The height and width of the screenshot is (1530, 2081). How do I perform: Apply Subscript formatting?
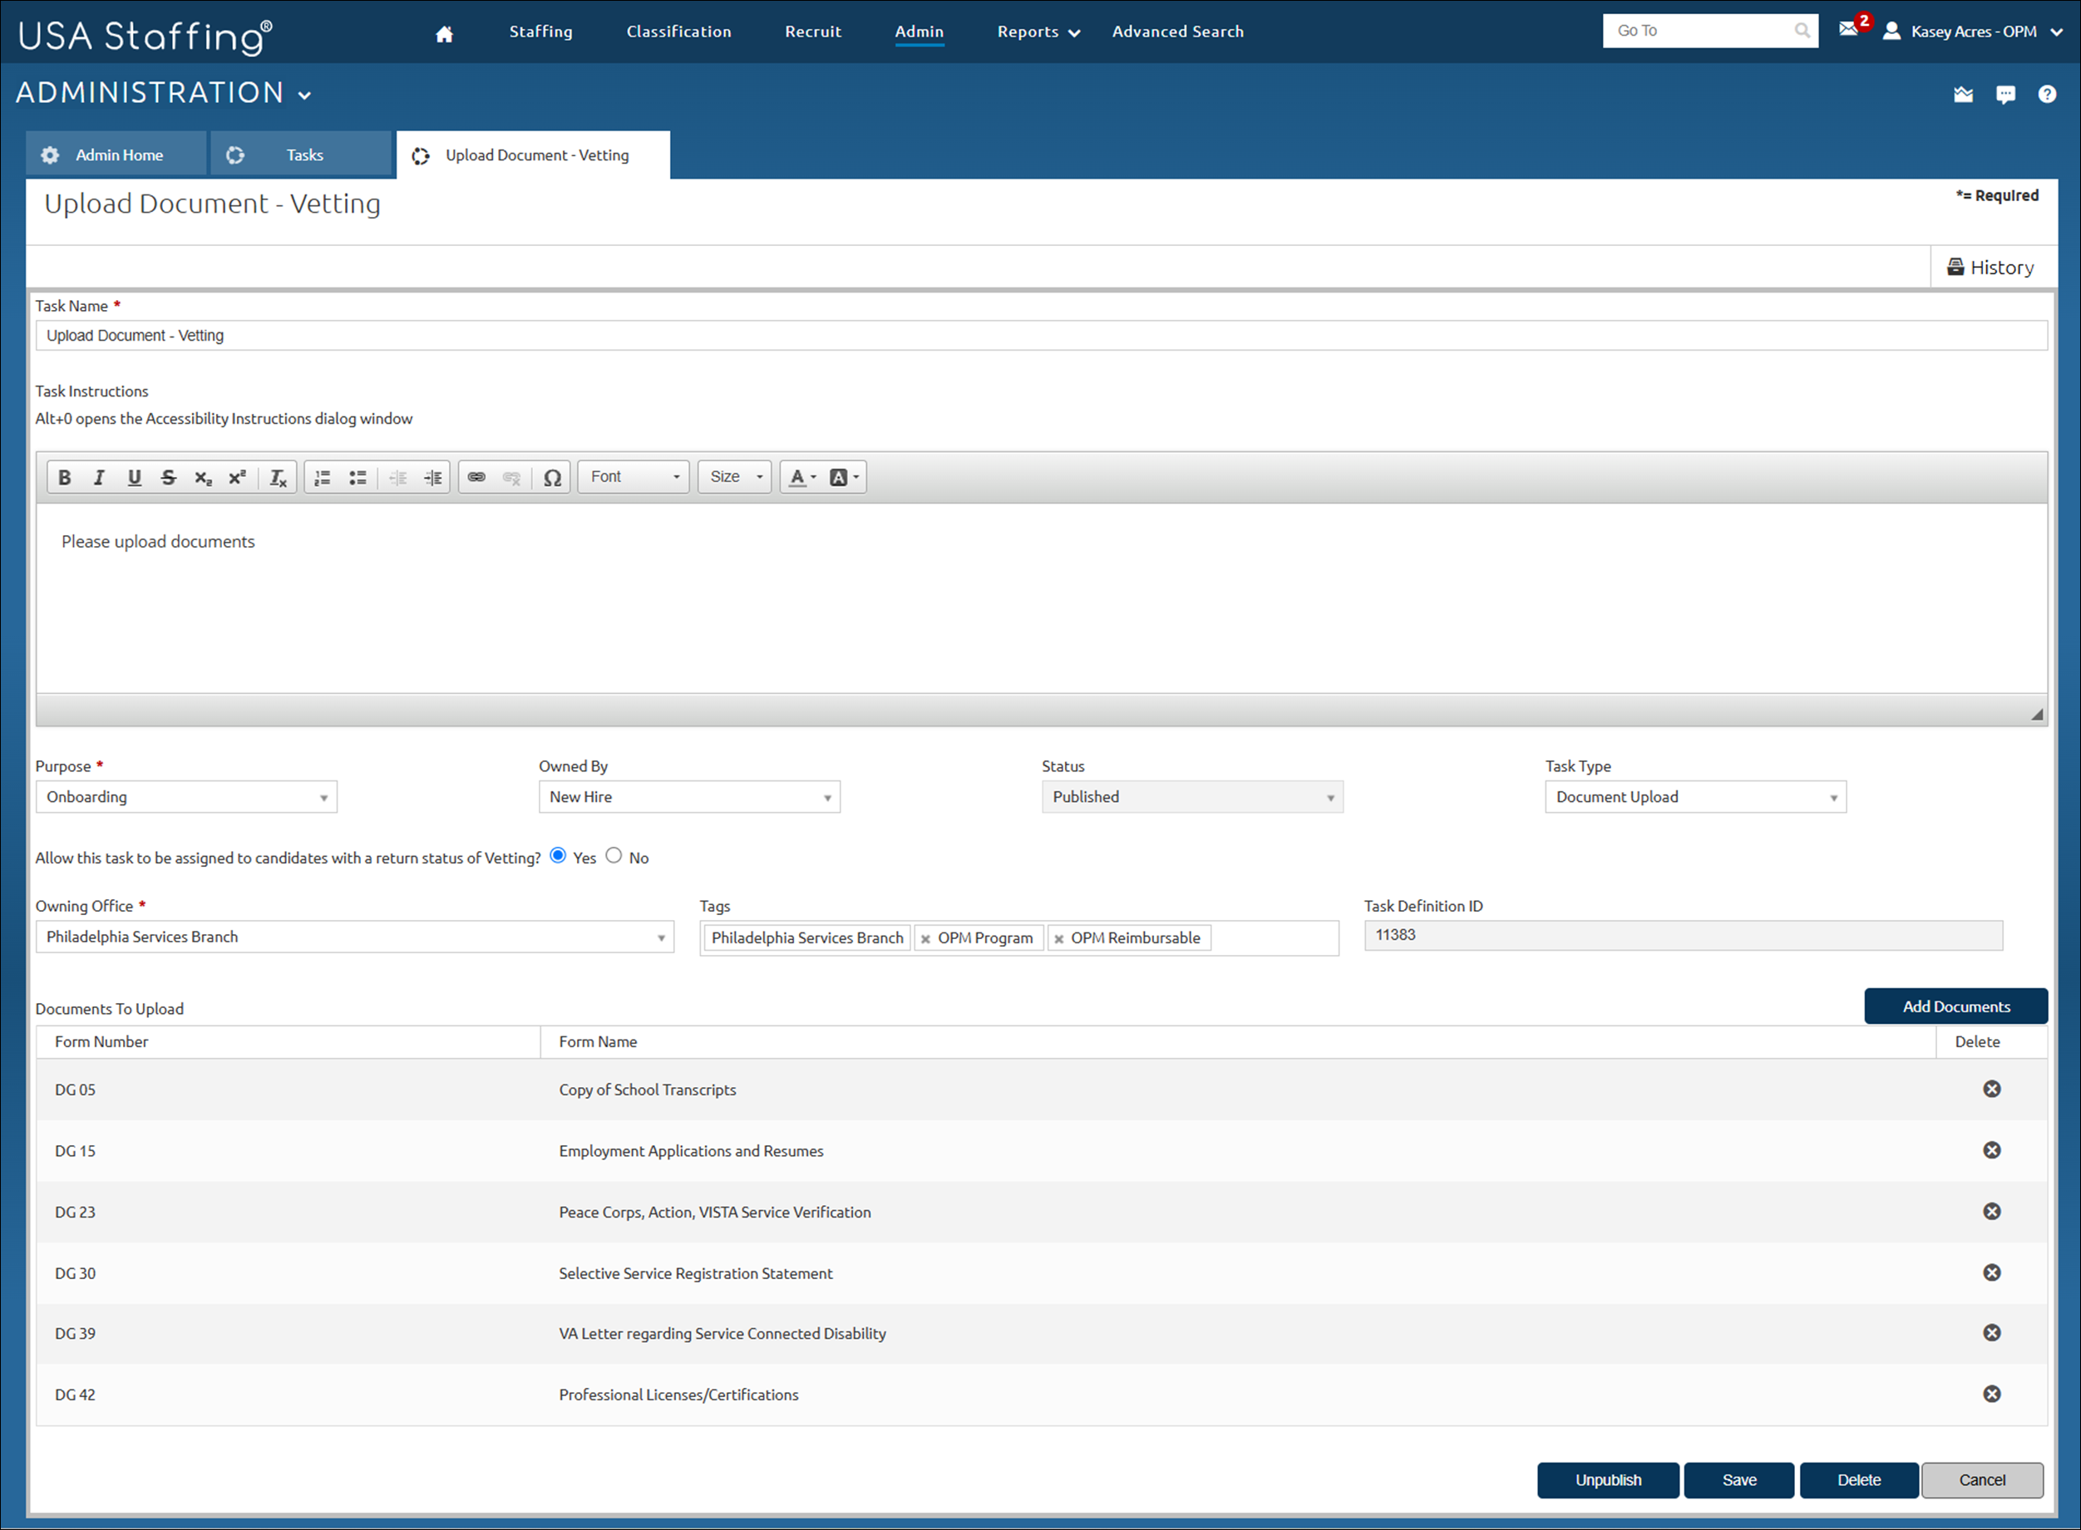204,477
